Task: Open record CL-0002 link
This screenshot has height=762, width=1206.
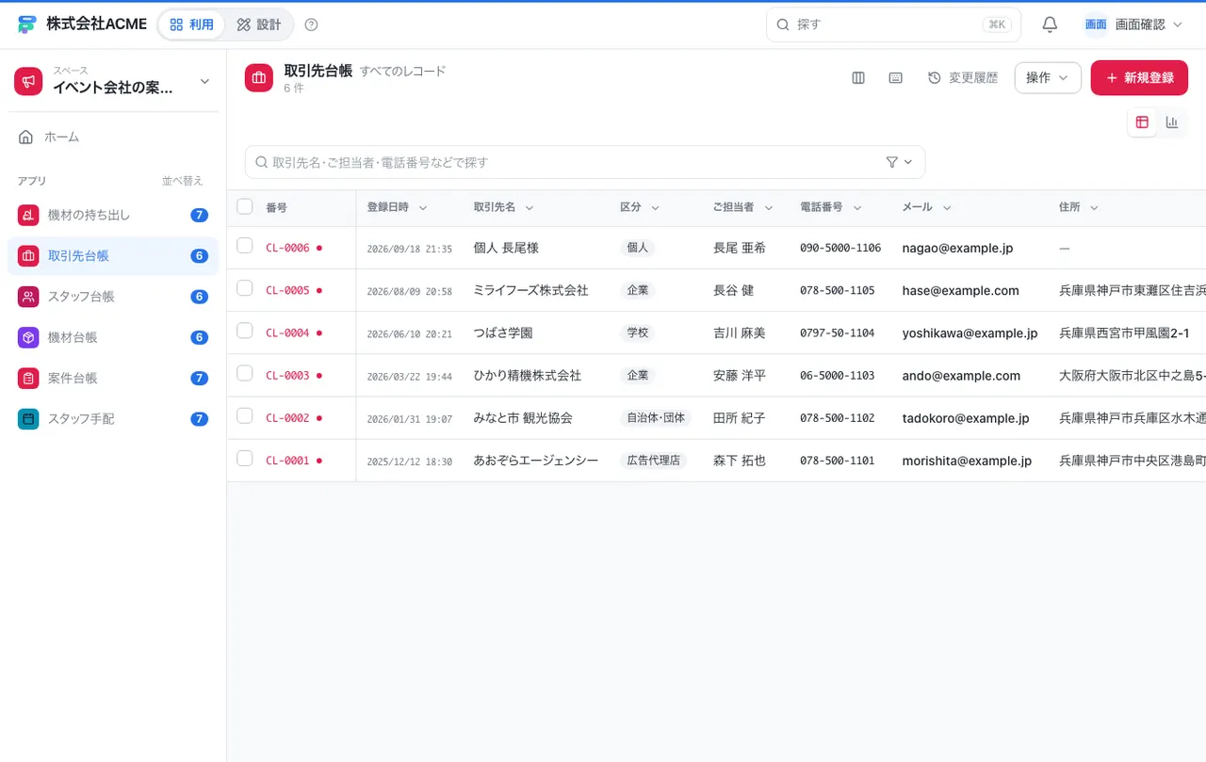Action: (x=287, y=418)
